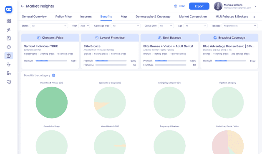Open the stethoscope icon in sidebar
Viewport: 262px width, 154px height.
(x=9, y=64)
